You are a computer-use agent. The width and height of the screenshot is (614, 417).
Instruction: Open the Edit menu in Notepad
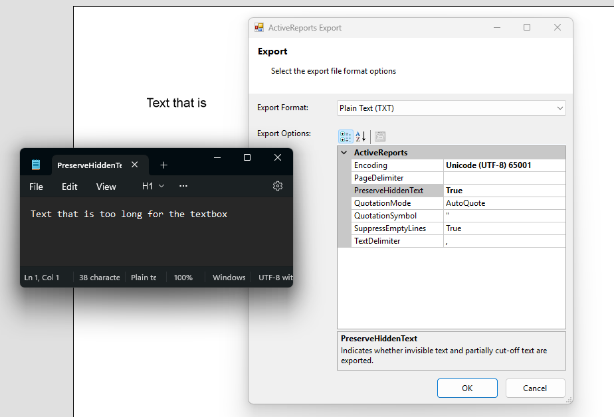tap(69, 187)
